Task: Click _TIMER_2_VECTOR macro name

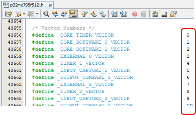Action: click(x=81, y=91)
